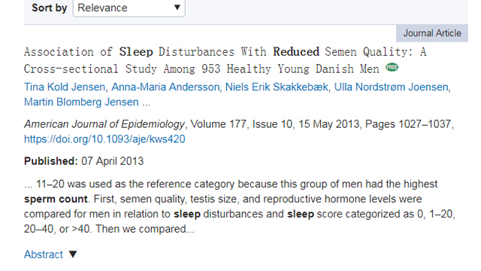
Task: Click the Published: 07 April 2013 text
Action: (x=83, y=161)
